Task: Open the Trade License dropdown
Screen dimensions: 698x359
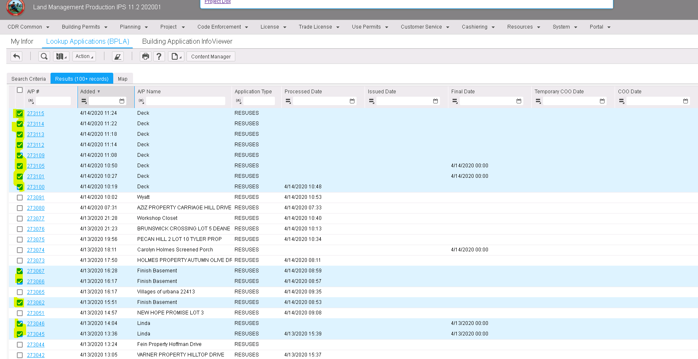Action: tap(319, 27)
